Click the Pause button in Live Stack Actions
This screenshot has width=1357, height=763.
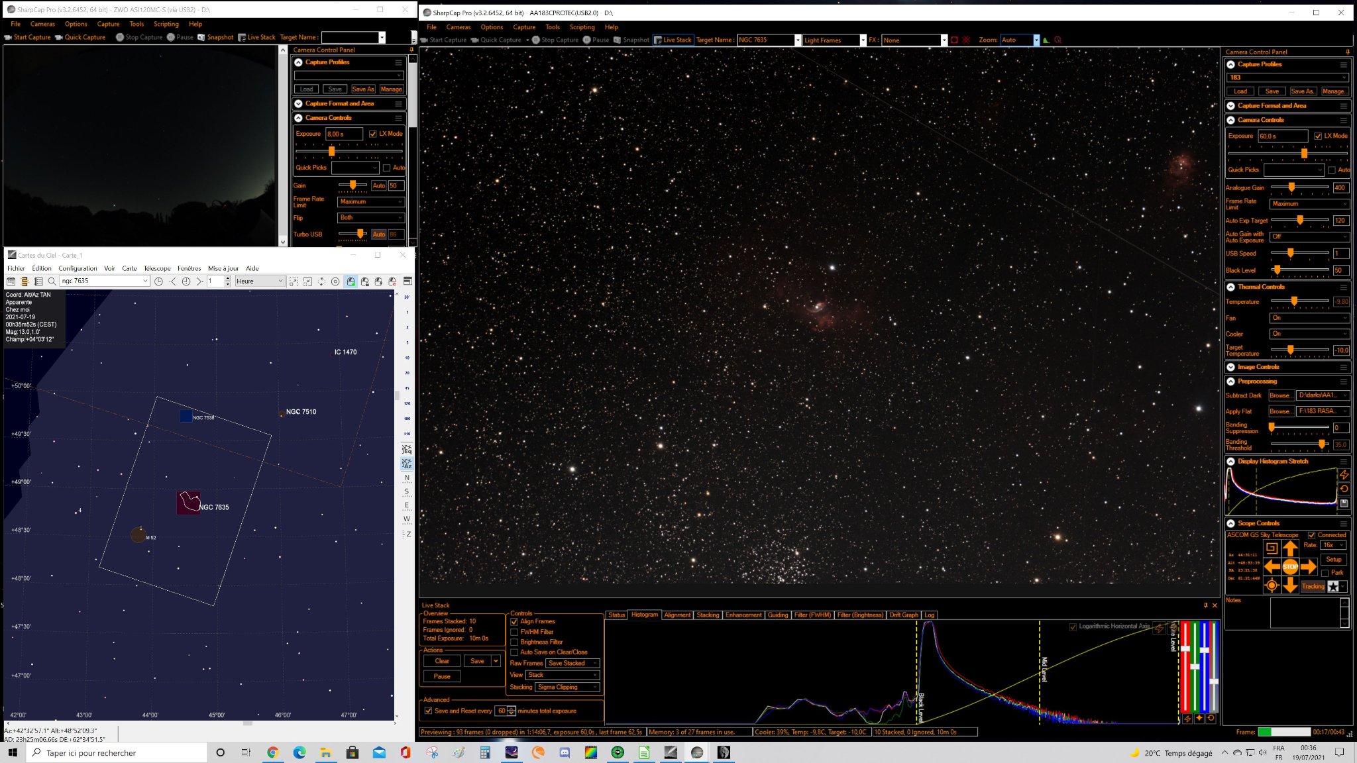(442, 677)
